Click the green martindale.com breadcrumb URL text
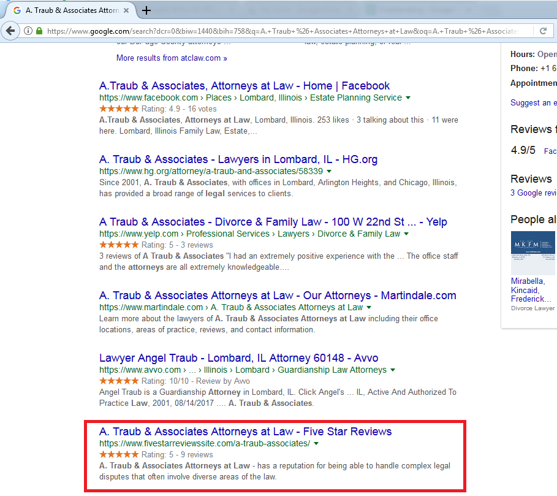 pyautogui.click(x=231, y=307)
